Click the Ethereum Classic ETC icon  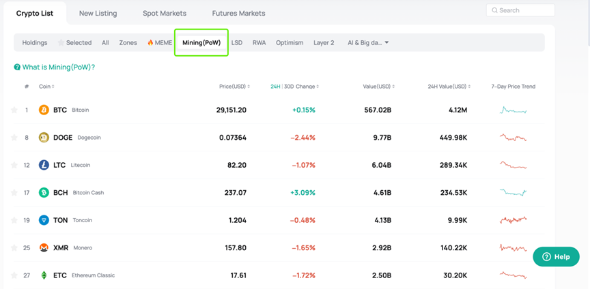tap(44, 275)
